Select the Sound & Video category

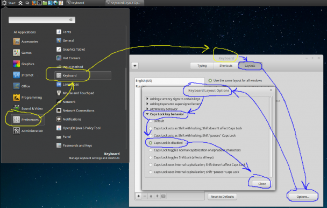(28, 108)
